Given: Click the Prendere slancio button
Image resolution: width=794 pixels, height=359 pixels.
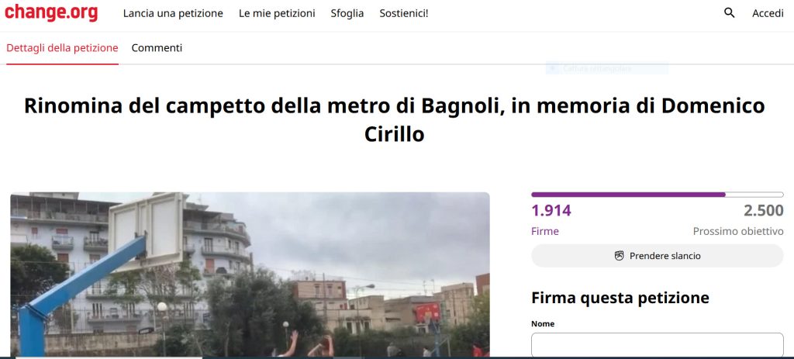Looking at the screenshot, I should pos(658,256).
